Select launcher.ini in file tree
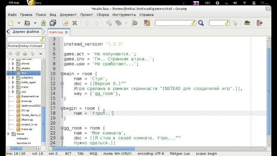 click(x=24, y=143)
